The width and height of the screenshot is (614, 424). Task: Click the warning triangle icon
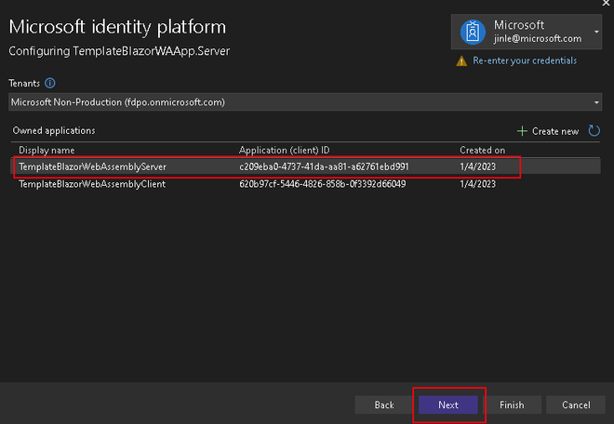[461, 61]
